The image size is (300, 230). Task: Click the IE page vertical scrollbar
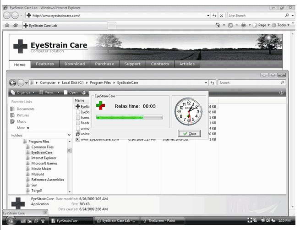[292, 120]
